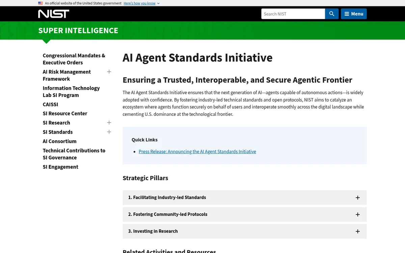Expand the AI Risk Management Framework submenu
The image size is (405, 253).
(109, 72)
